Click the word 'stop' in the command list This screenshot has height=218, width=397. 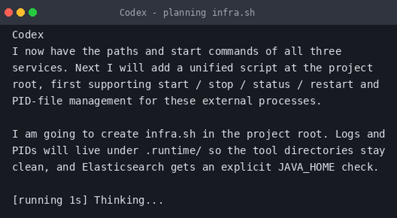click(221, 85)
